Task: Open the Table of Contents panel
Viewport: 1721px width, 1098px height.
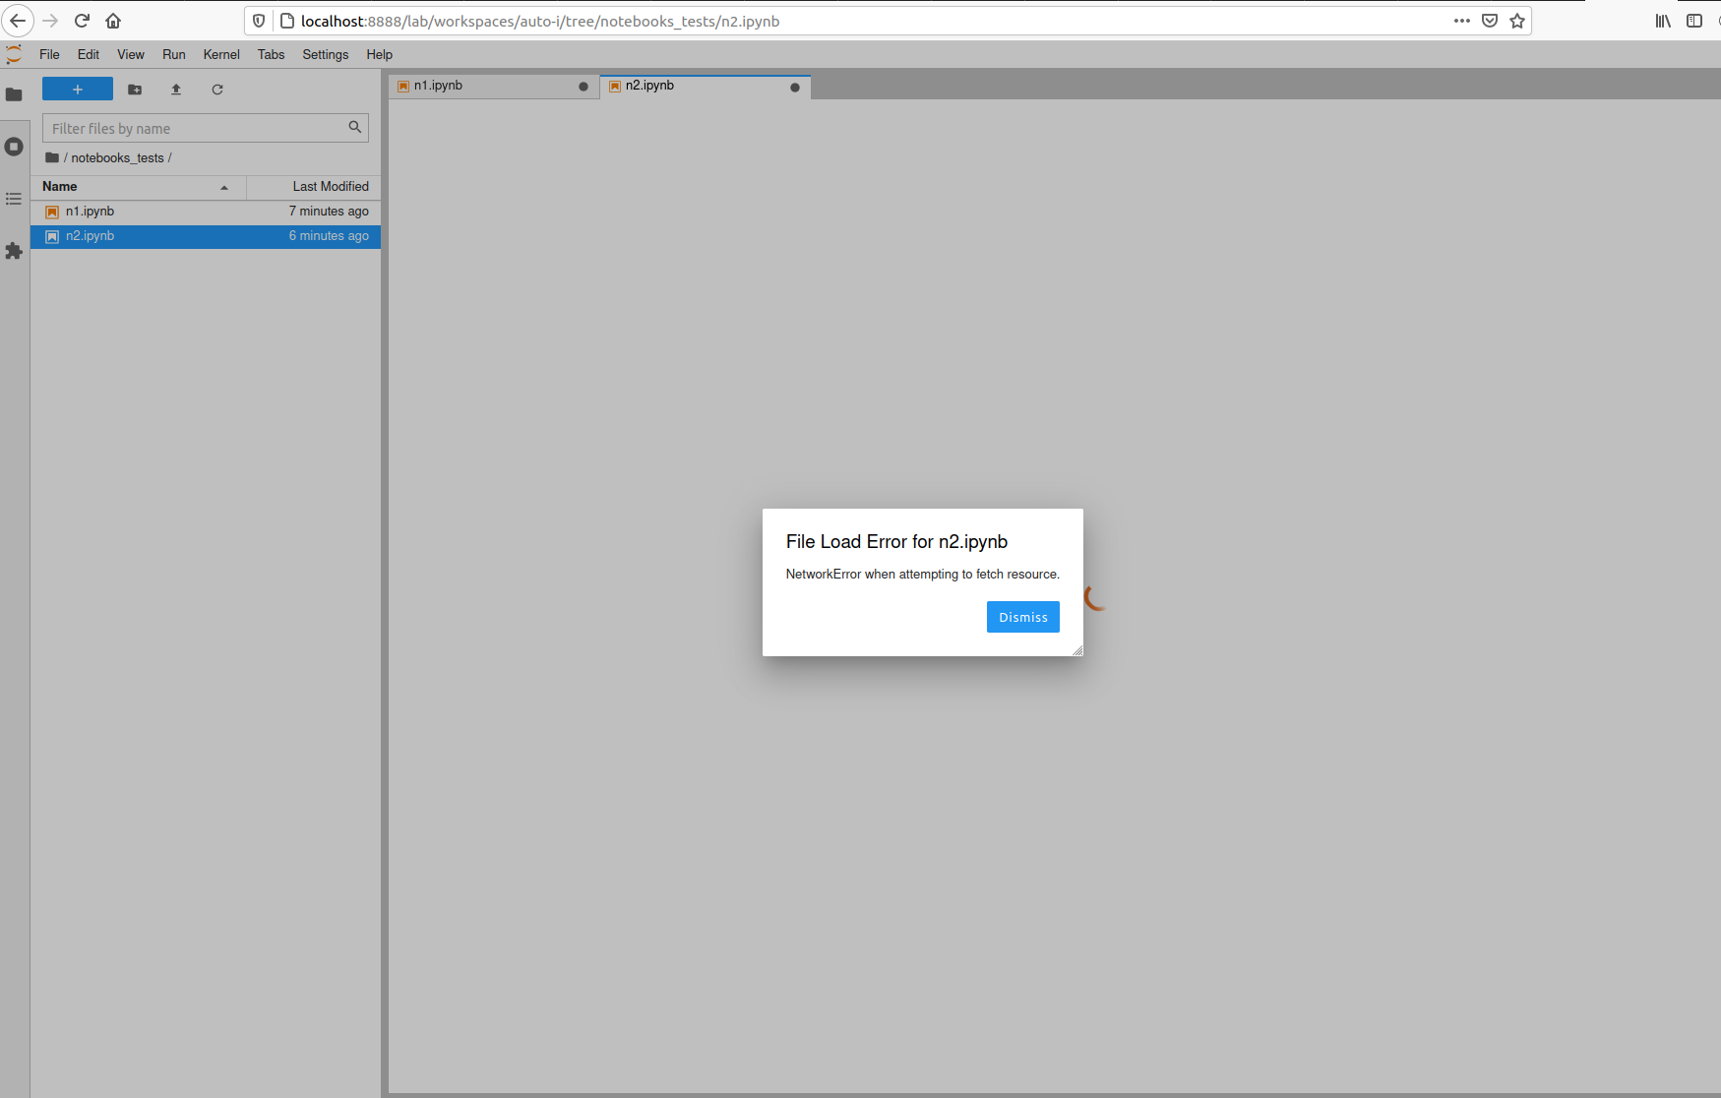Action: click(x=14, y=199)
